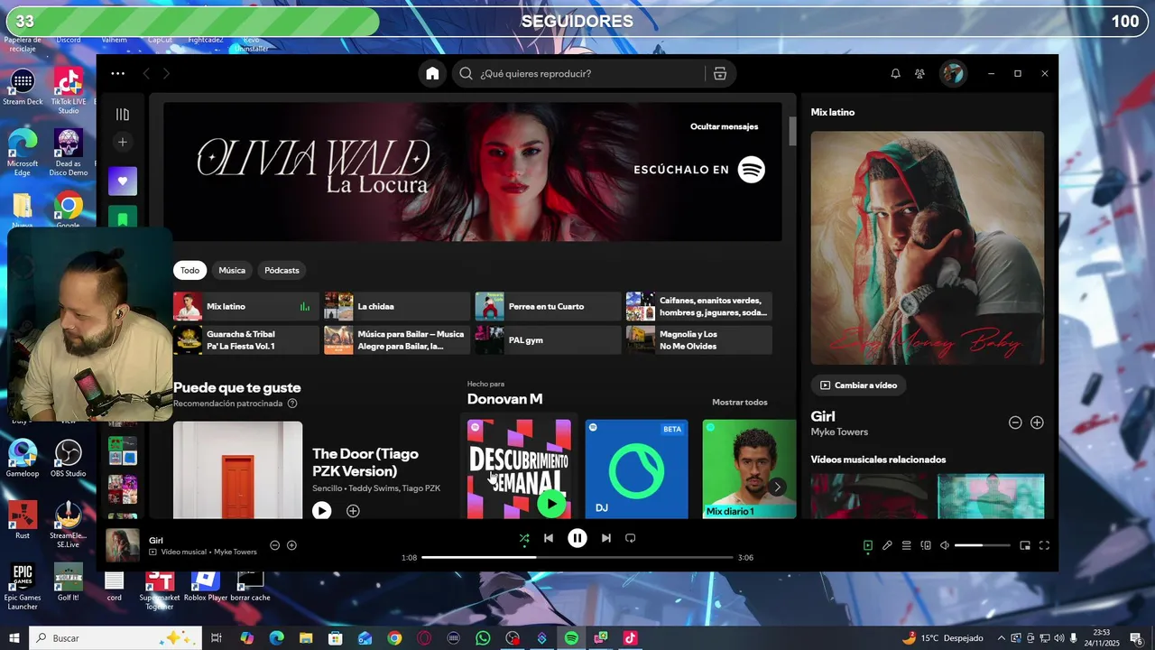Open the miniplayer icon
Image resolution: width=1155 pixels, height=650 pixels.
[x=1025, y=545]
